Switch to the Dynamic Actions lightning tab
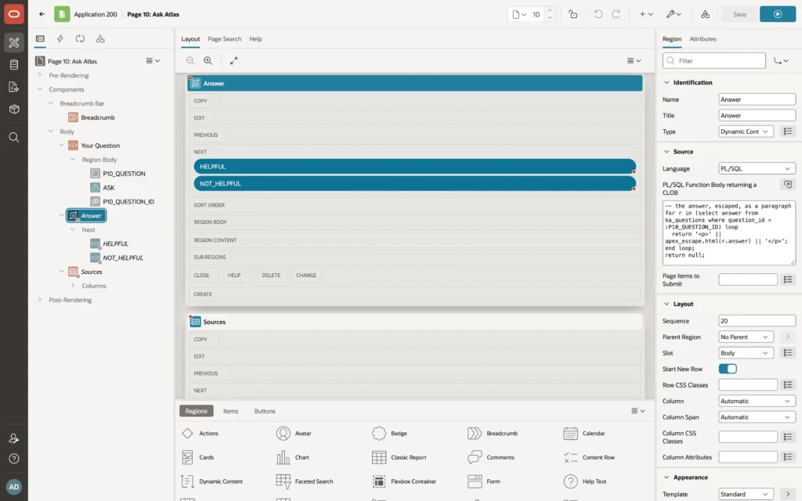This screenshot has width=802, height=501. pyautogui.click(x=60, y=38)
